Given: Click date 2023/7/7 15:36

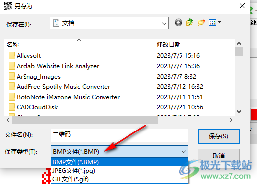Looking at the screenshot, I should tap(179, 66).
